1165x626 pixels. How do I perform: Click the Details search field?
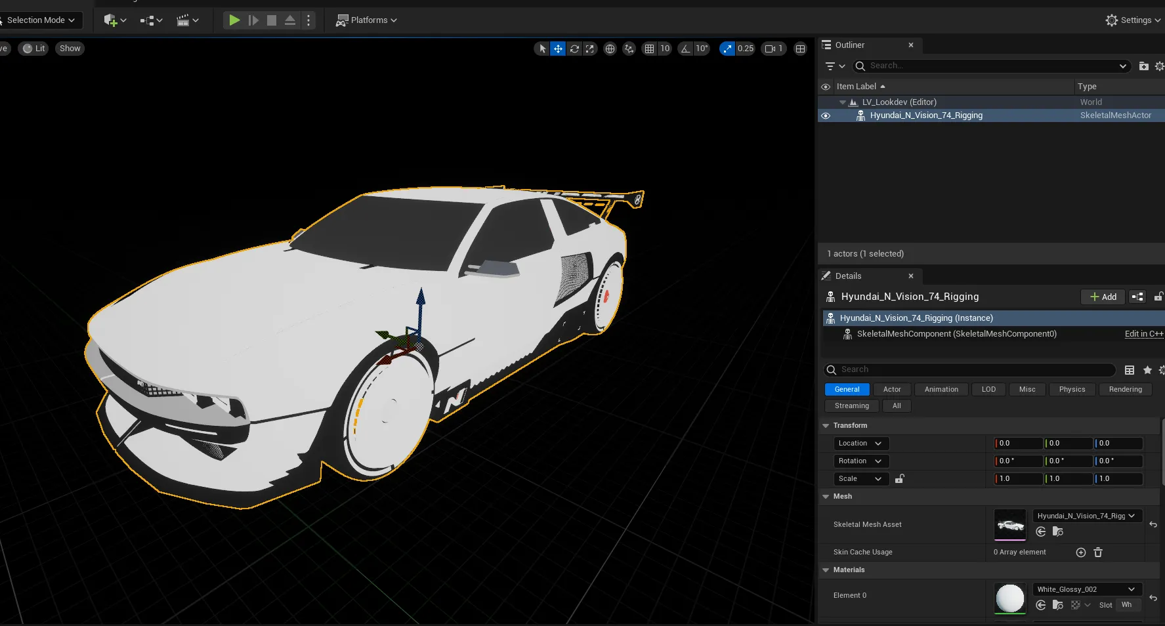pos(970,370)
